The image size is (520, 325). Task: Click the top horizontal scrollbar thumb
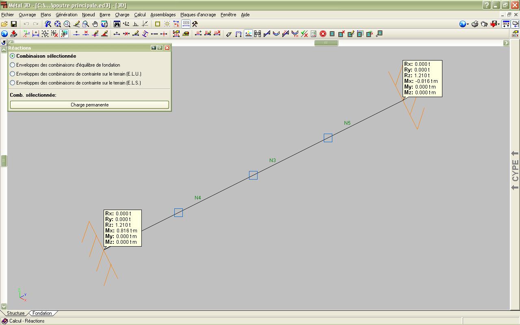point(326,43)
